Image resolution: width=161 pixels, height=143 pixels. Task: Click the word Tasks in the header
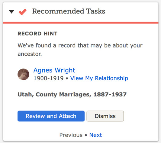[x=95, y=11]
